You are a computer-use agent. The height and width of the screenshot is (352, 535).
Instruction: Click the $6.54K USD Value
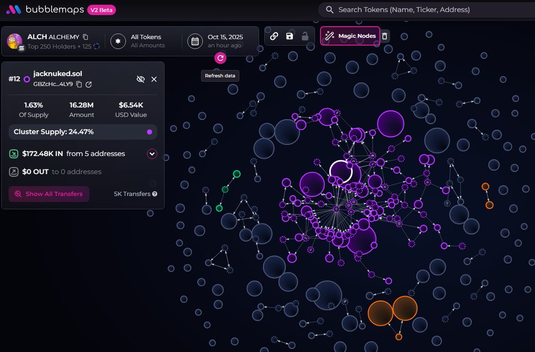131,105
